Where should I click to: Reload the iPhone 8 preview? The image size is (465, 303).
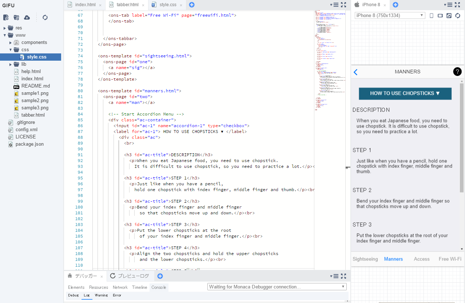tap(458, 16)
